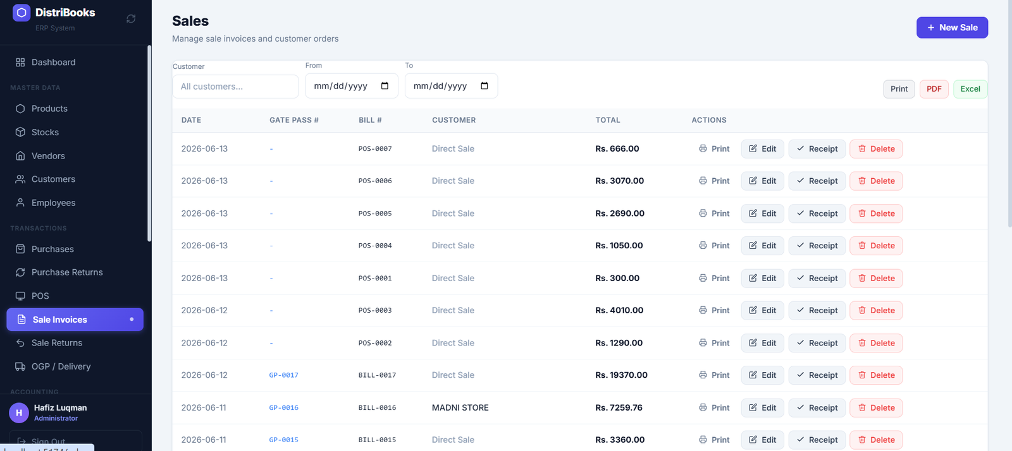Print invoice BILL-0017

pyautogui.click(x=714, y=375)
